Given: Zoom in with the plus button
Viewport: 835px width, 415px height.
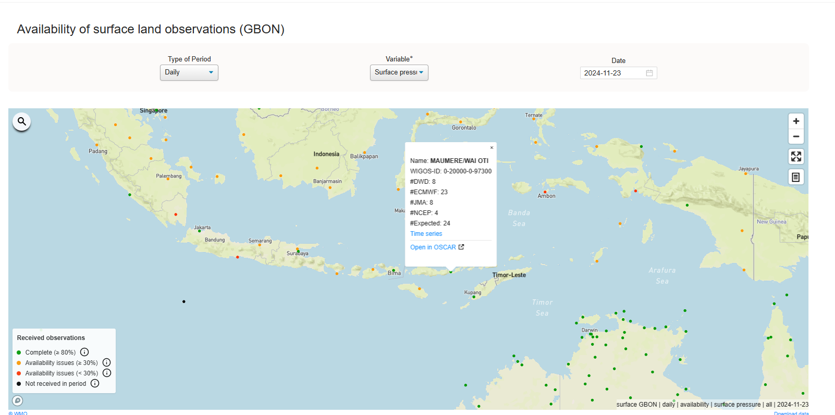Looking at the screenshot, I should click(796, 121).
